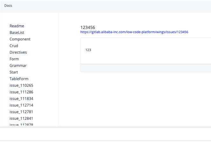Click the 123456 page heading

[88, 28]
